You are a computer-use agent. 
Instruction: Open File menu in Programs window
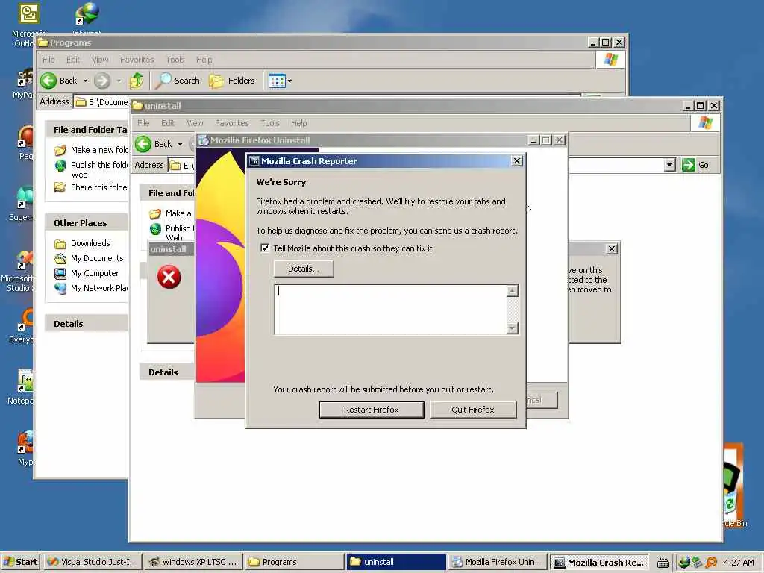[48, 60]
